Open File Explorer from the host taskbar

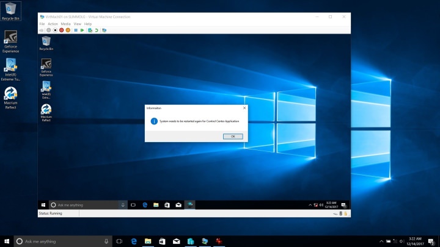[x=148, y=241]
